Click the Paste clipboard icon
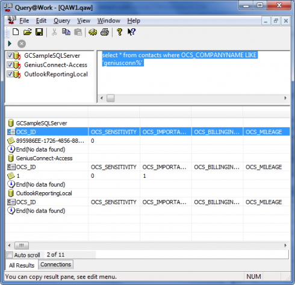The height and width of the screenshot is (285, 295). point(78,32)
